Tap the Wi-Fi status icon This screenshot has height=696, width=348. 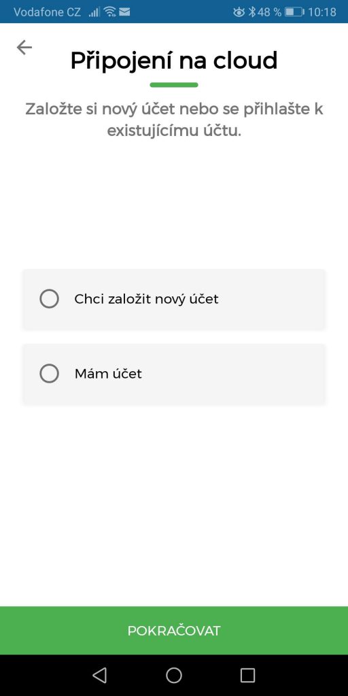(110, 12)
